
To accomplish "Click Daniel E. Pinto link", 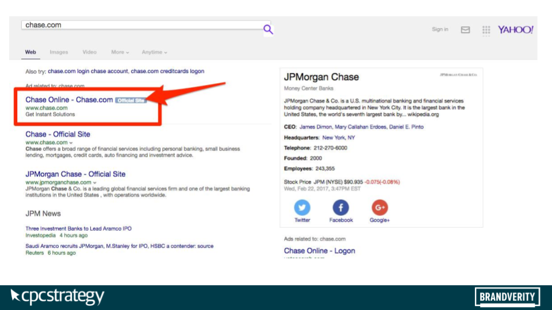I will coord(407,127).
